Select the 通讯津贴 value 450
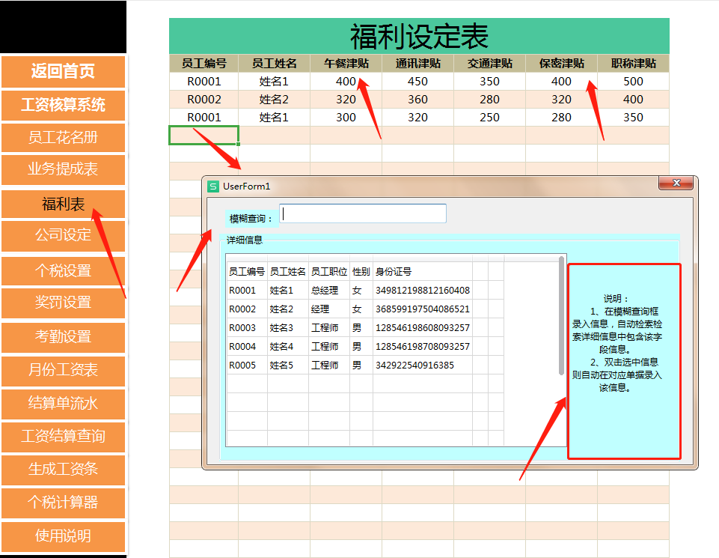Image resolution: width=719 pixels, height=558 pixels. (417, 82)
